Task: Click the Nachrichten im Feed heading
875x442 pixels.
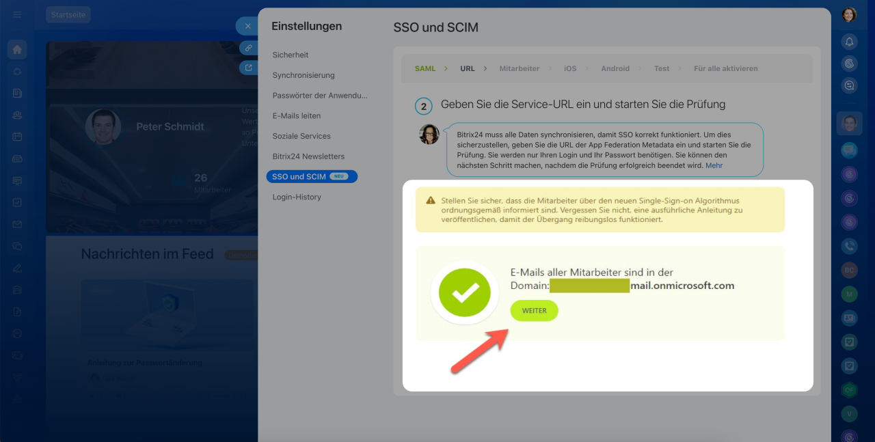Action: pos(147,254)
